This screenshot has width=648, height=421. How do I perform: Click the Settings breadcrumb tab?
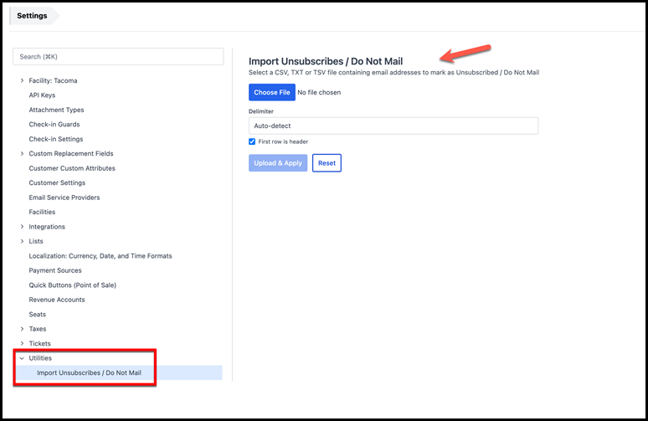33,15
